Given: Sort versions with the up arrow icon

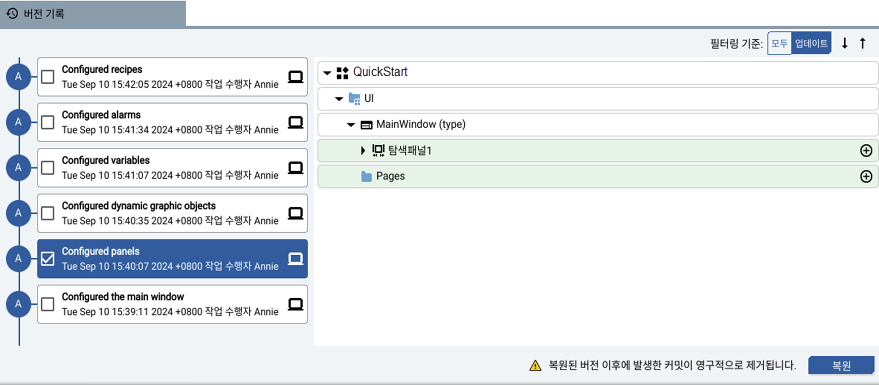Looking at the screenshot, I should 863,43.
